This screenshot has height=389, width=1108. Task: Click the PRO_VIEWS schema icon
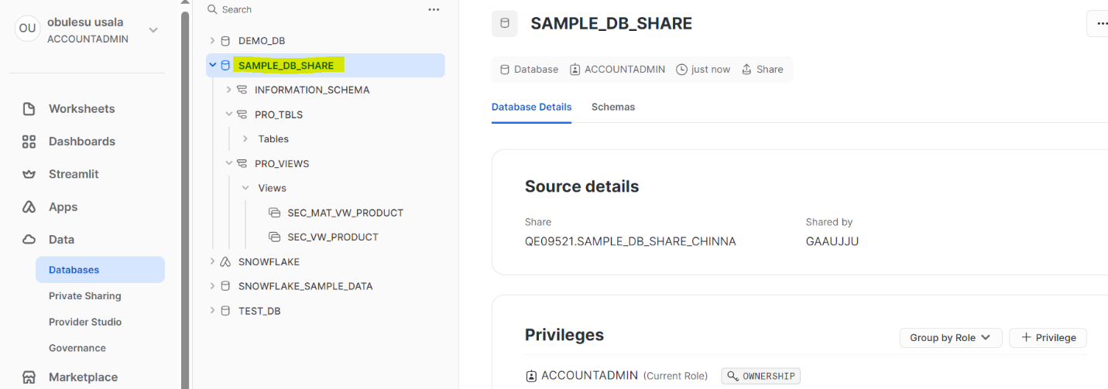pyautogui.click(x=242, y=164)
